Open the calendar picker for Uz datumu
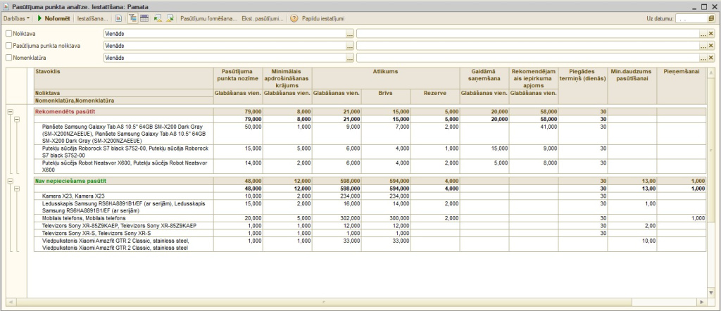This screenshot has width=721, height=311. pyautogui.click(x=711, y=18)
